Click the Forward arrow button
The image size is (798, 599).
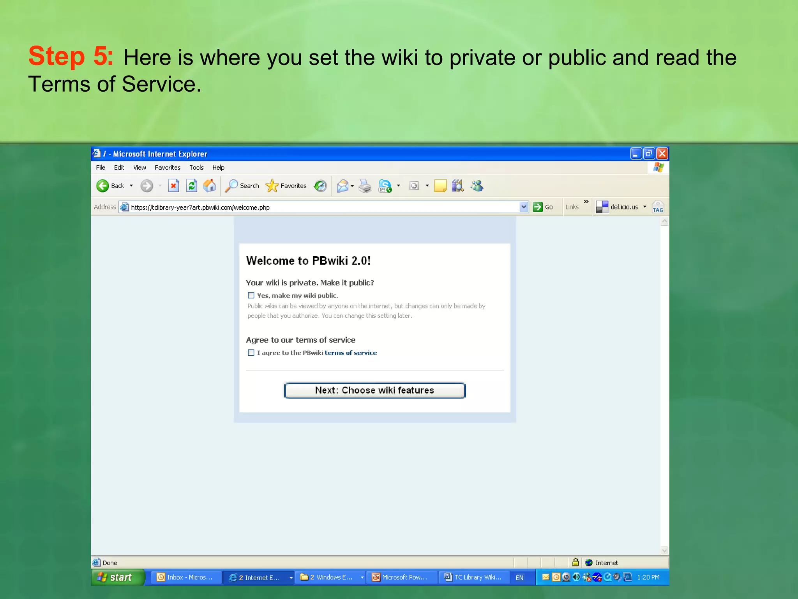coord(147,186)
